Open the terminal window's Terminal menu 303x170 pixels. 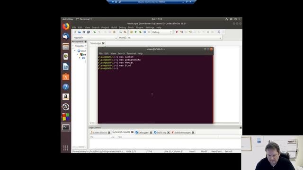click(131, 53)
